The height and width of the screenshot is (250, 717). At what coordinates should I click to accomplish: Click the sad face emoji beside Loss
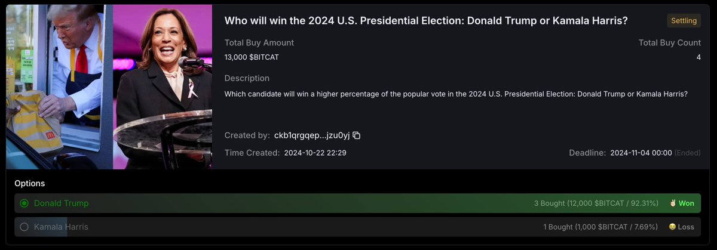tap(672, 227)
